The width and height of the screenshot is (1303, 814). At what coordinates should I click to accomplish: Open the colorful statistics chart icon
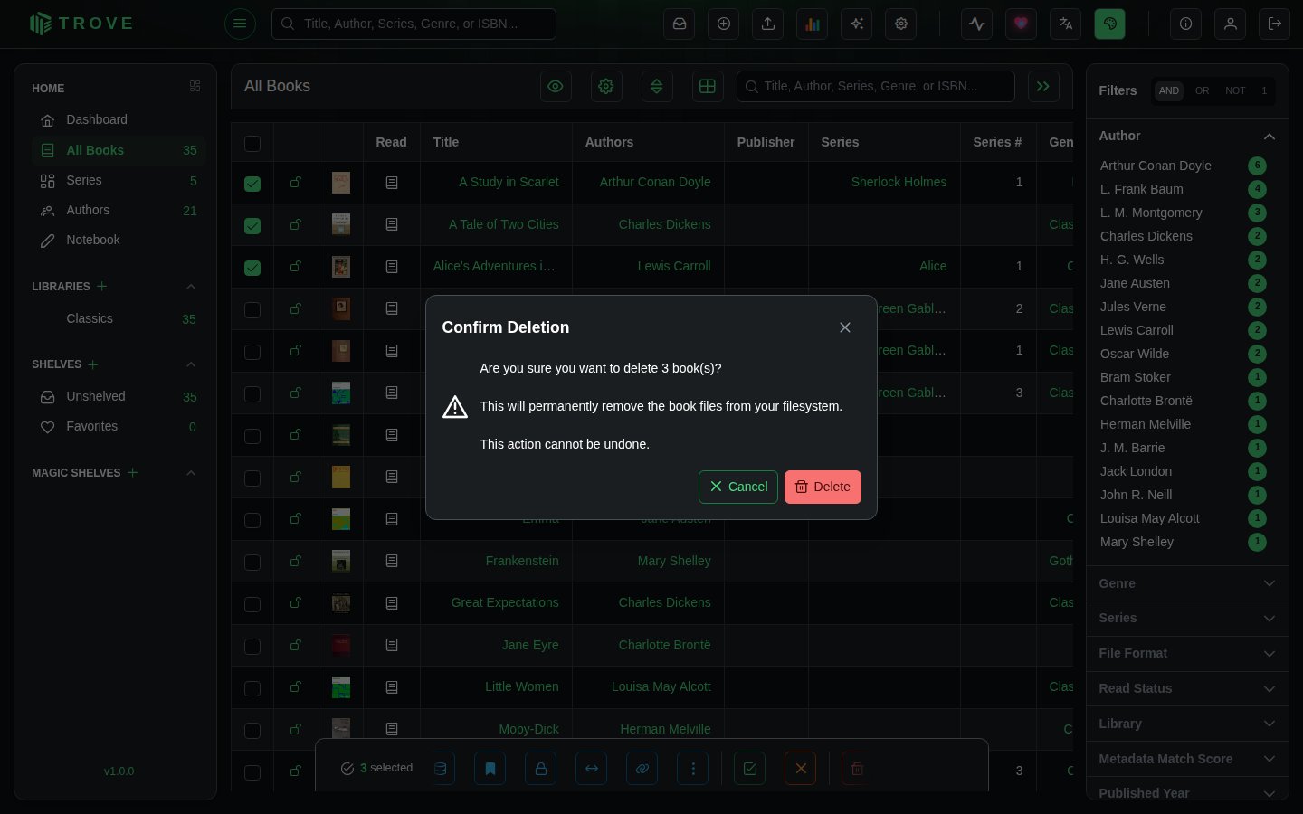[x=813, y=24]
